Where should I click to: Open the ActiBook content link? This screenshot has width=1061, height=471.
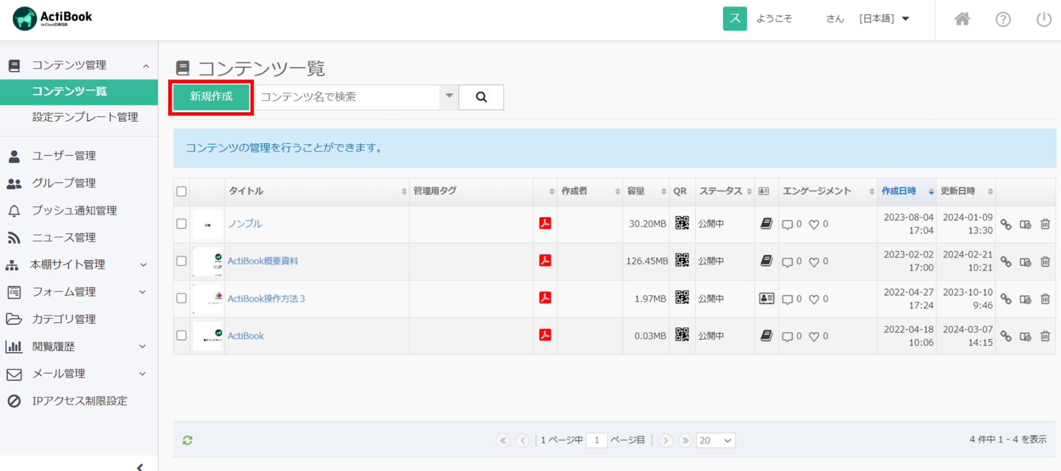pyautogui.click(x=246, y=336)
